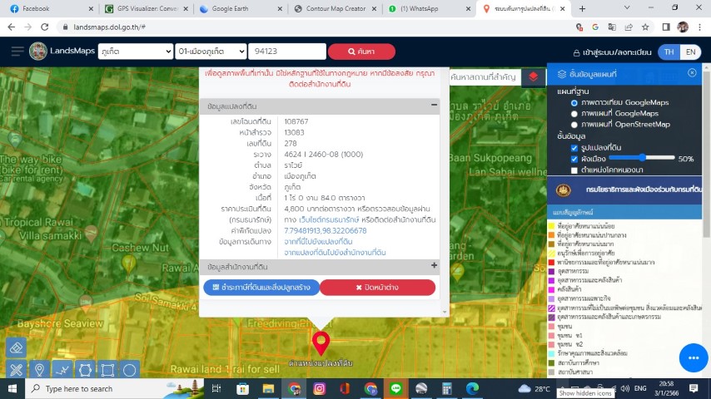Enable the third layer checkbox
711x399 pixels.
click(x=574, y=170)
